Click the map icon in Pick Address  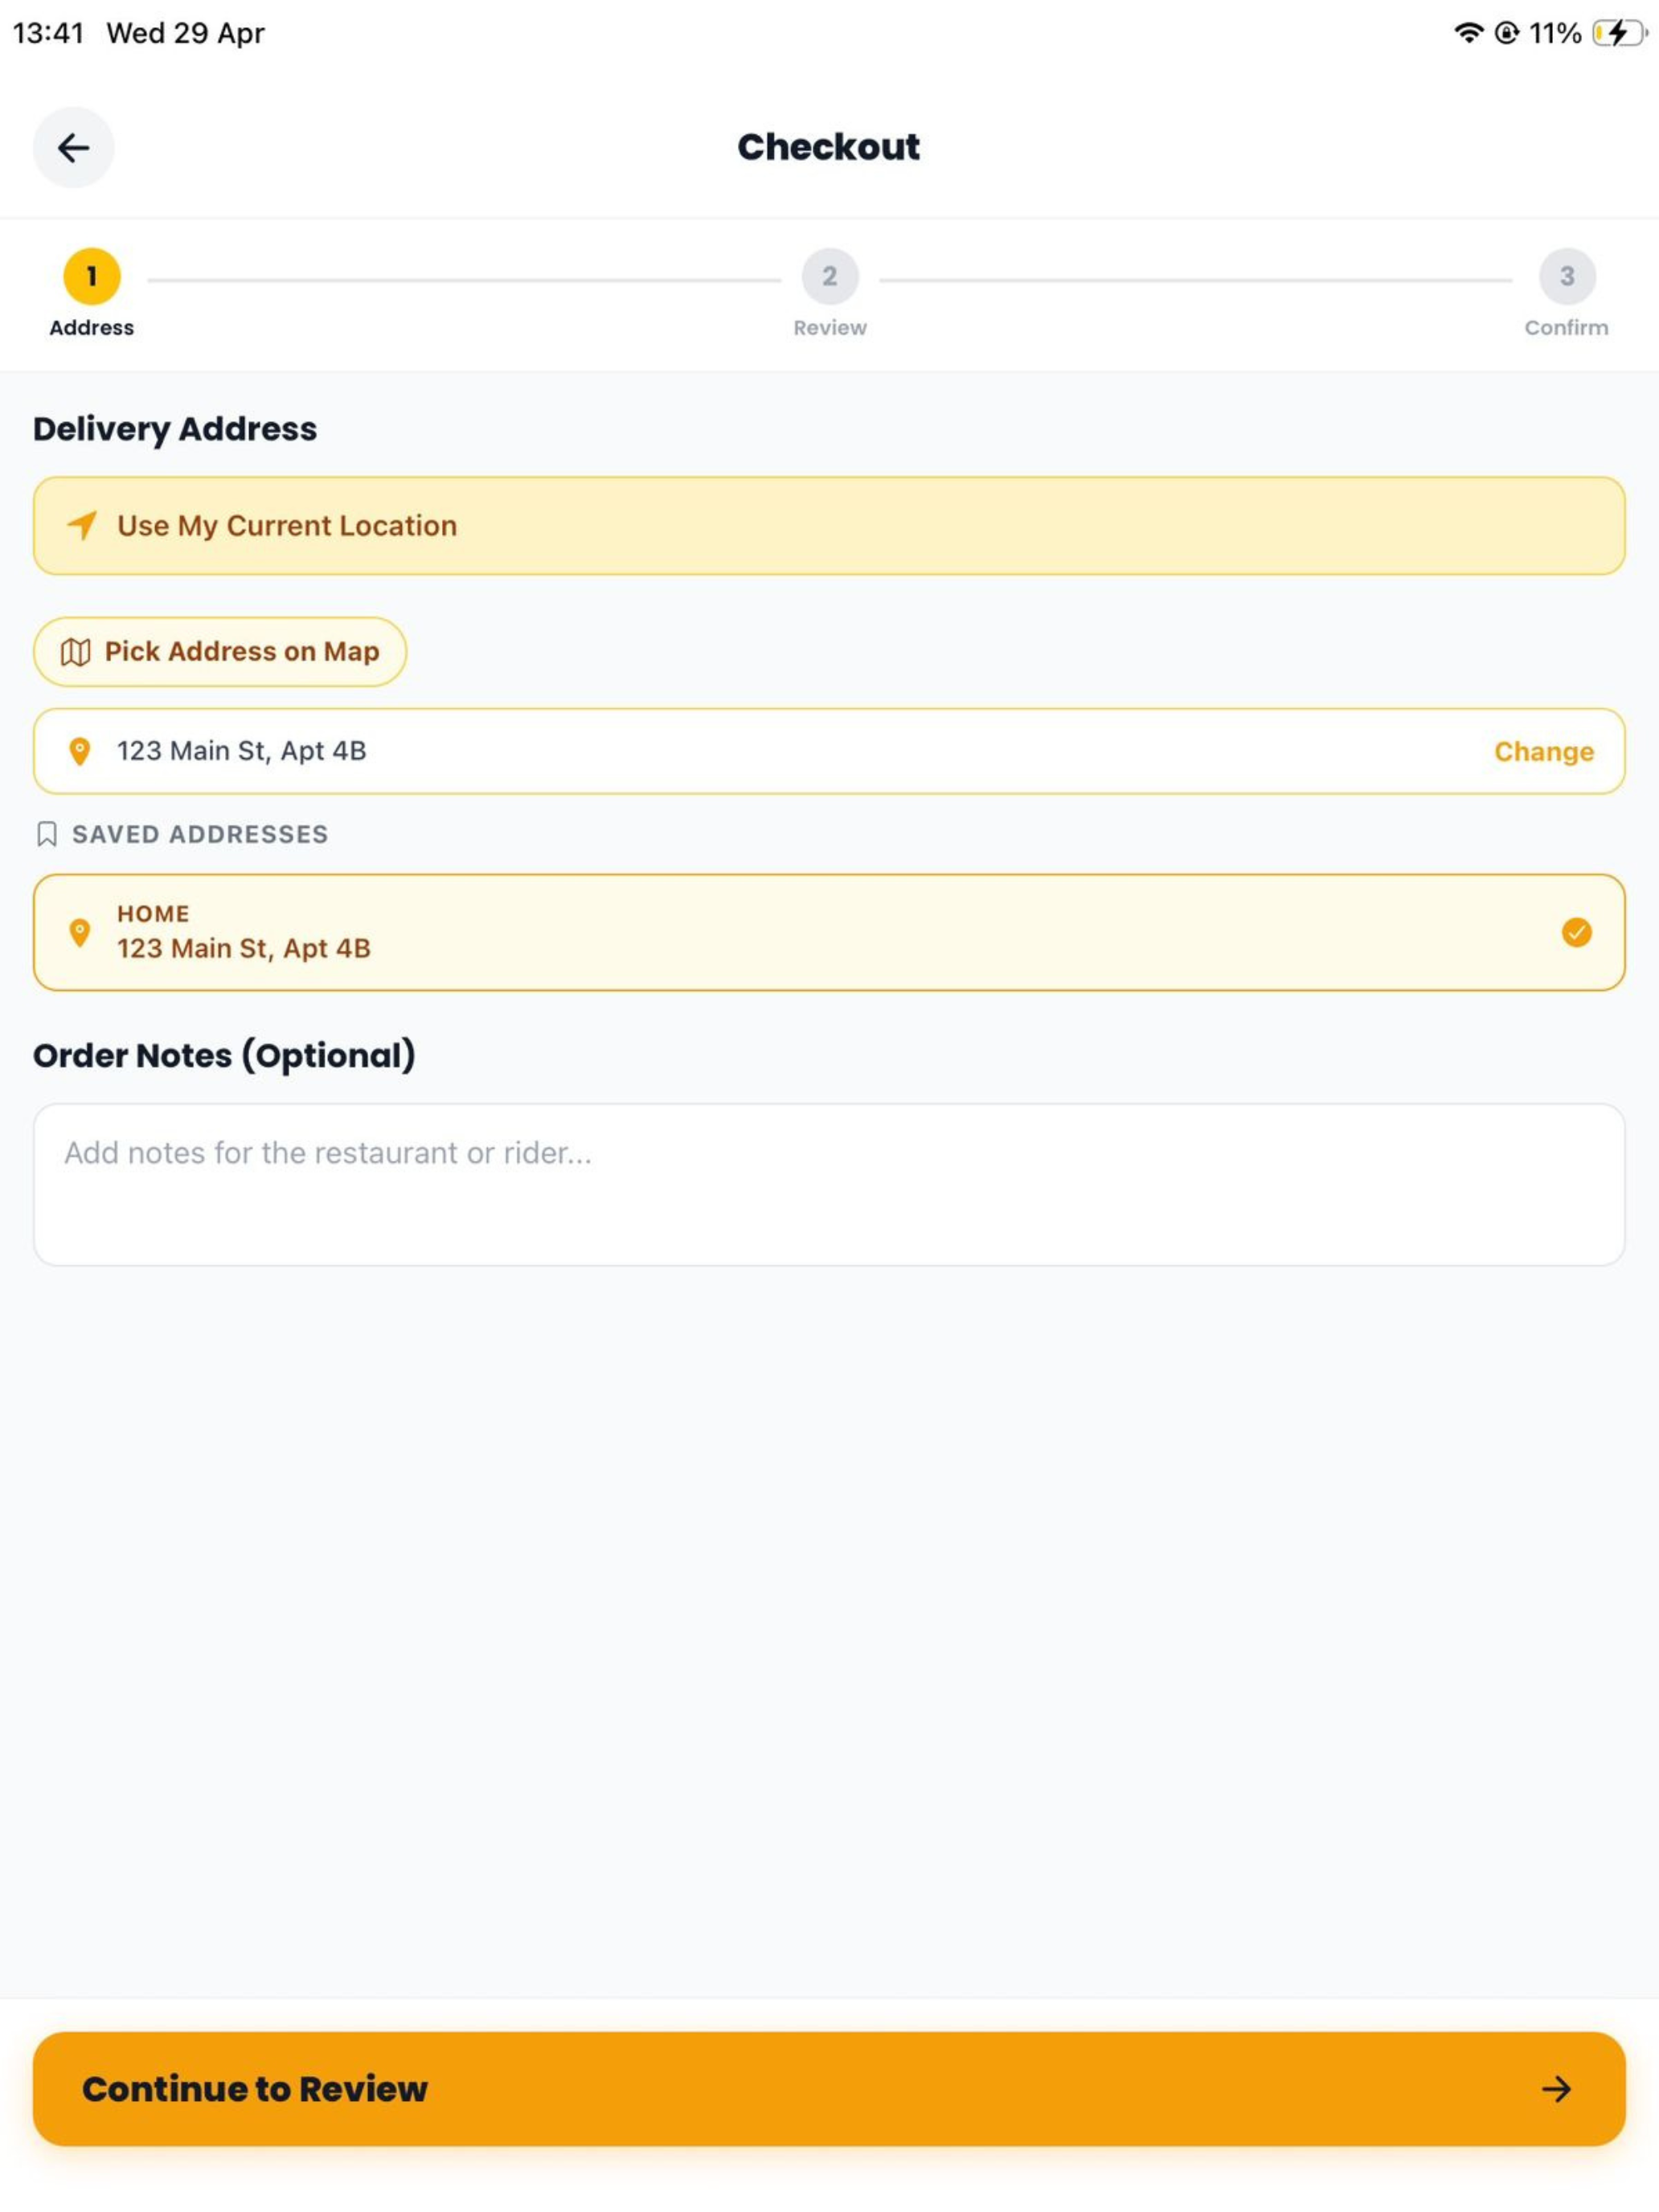[x=76, y=652]
